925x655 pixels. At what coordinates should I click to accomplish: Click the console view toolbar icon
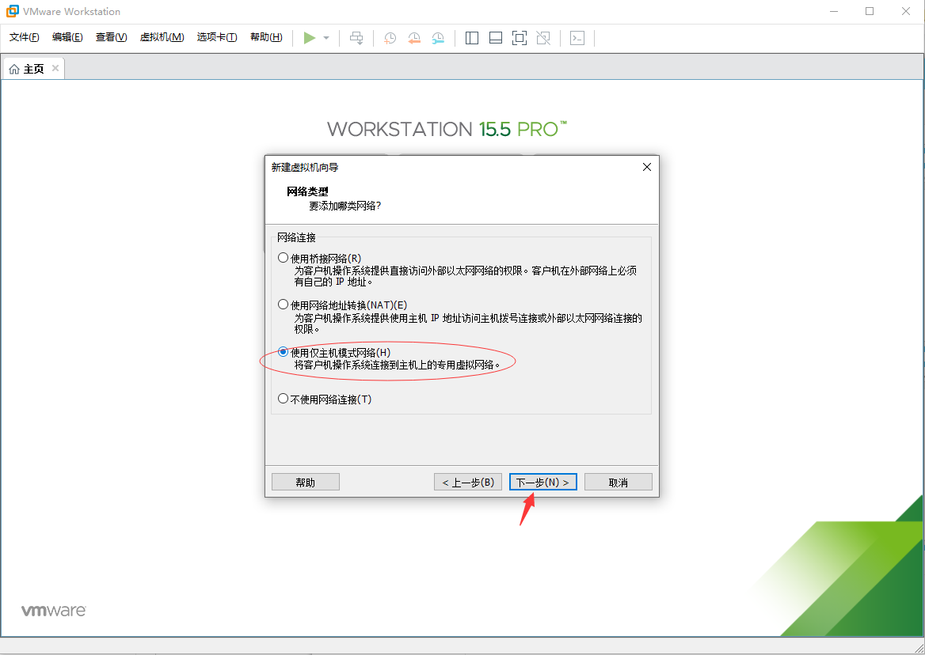click(577, 38)
